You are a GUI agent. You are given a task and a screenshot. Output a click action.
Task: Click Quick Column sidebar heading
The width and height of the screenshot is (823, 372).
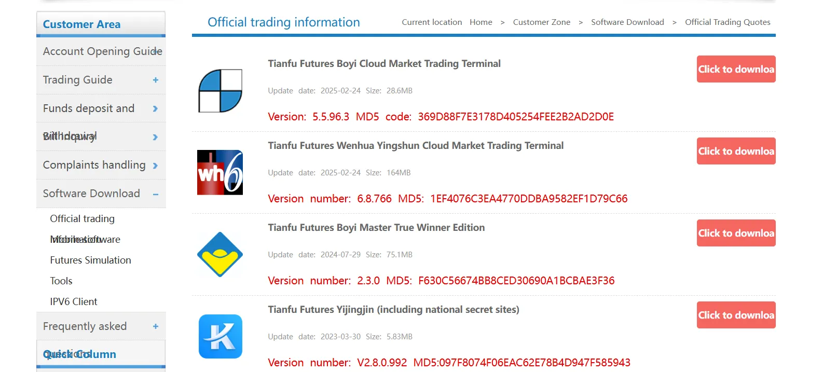click(x=79, y=354)
